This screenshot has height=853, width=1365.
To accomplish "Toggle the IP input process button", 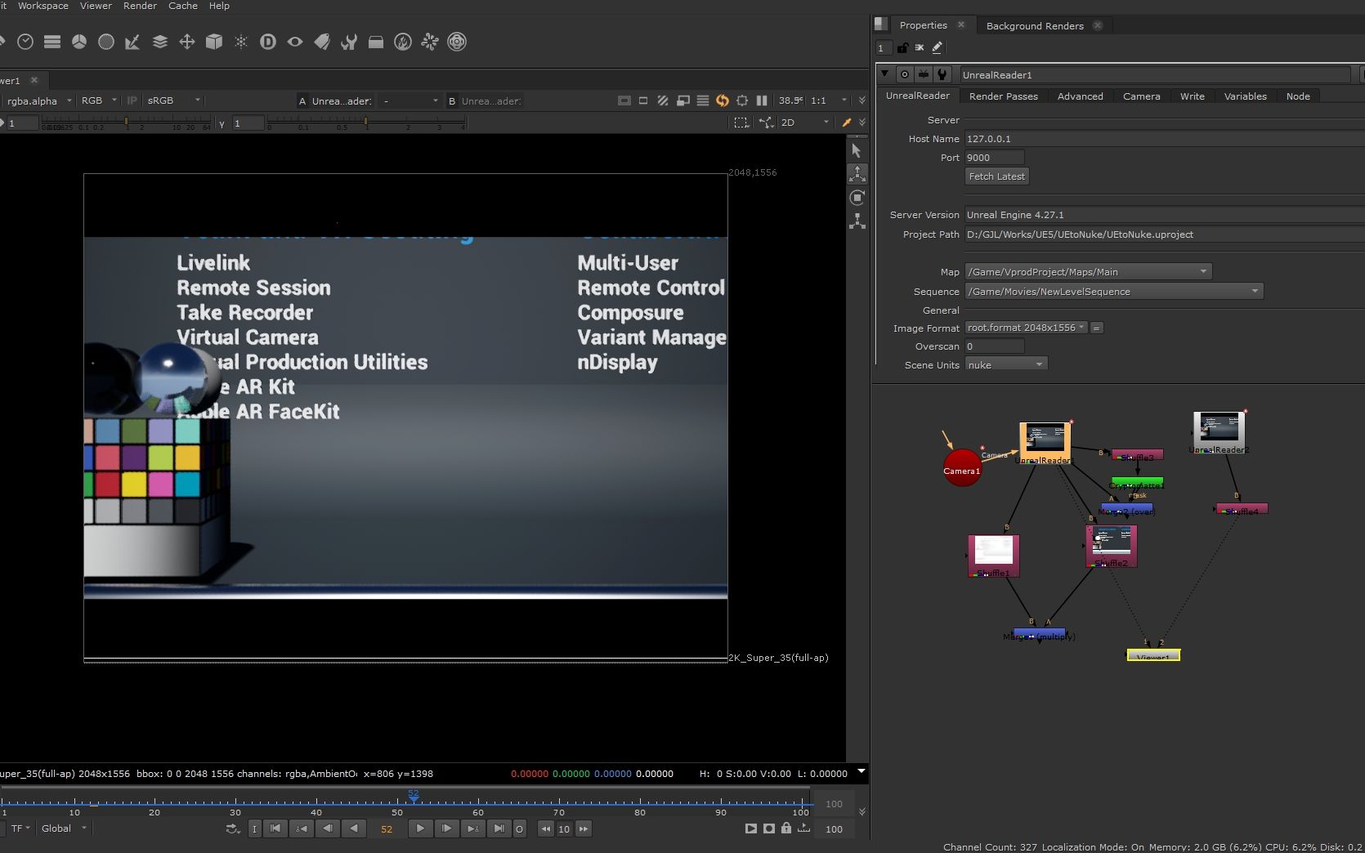I will (x=132, y=100).
